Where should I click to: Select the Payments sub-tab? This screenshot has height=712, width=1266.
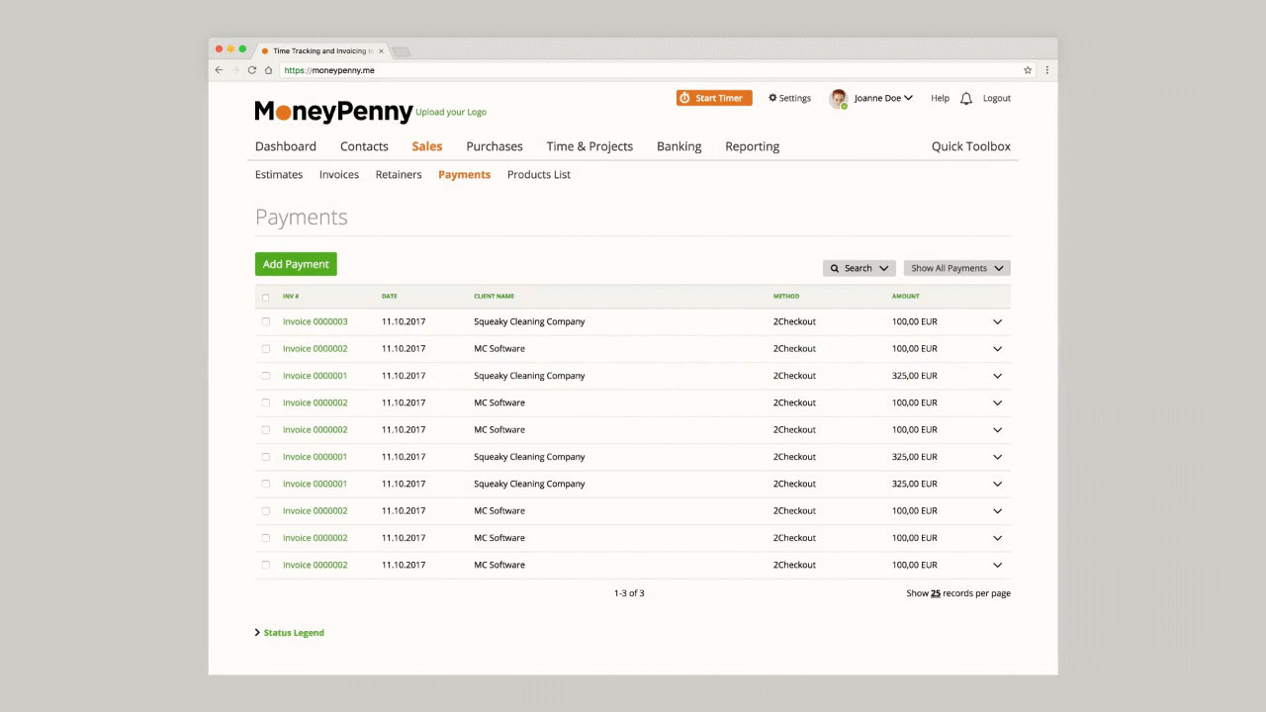(x=464, y=174)
